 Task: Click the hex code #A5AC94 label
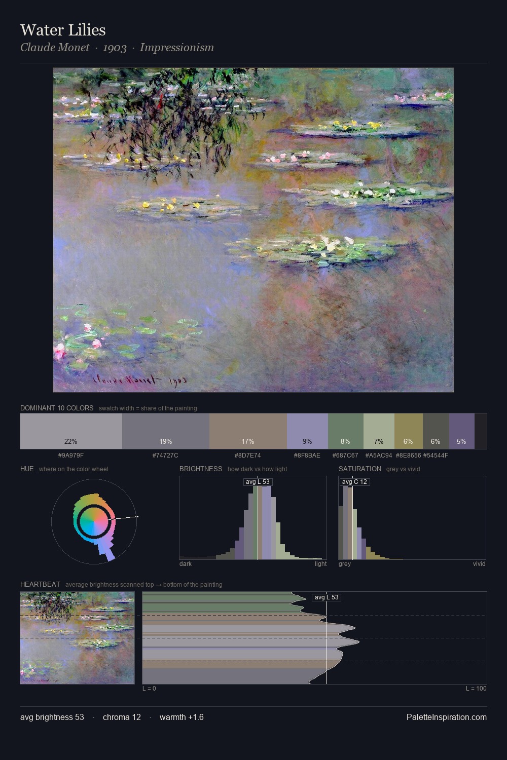click(x=379, y=455)
